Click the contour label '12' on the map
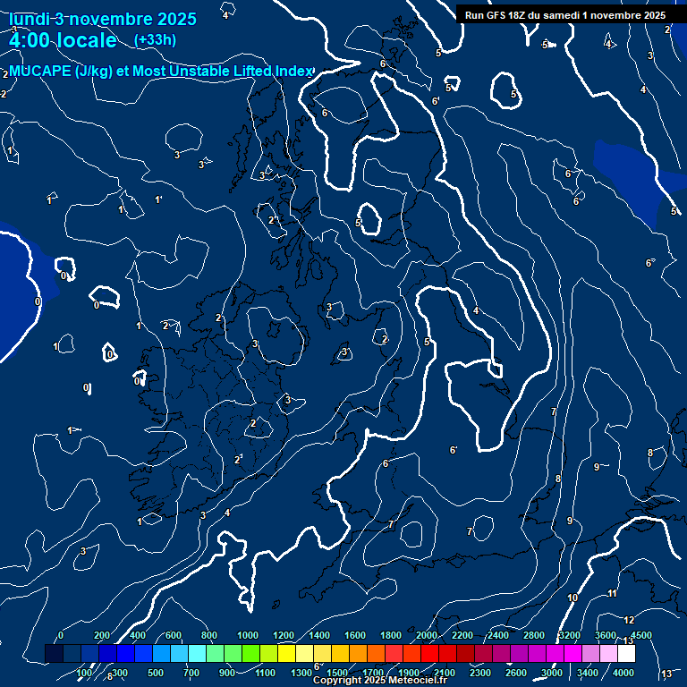 (x=629, y=621)
